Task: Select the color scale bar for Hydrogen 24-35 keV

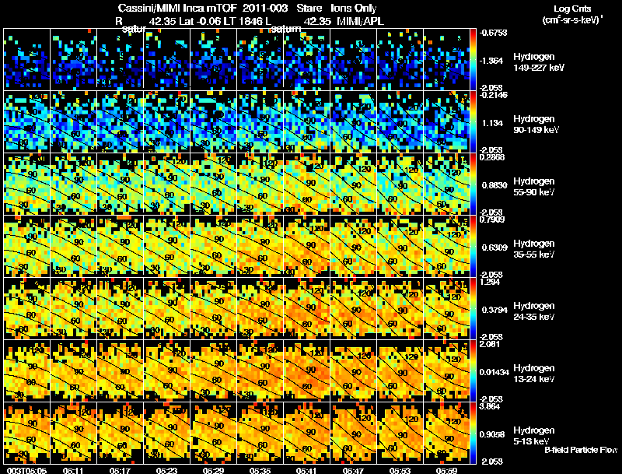Action: click(x=473, y=308)
